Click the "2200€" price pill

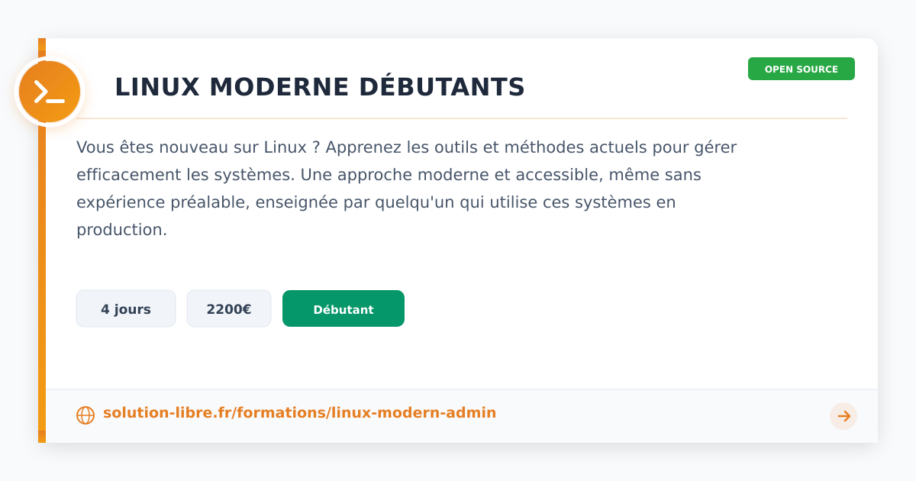228,309
